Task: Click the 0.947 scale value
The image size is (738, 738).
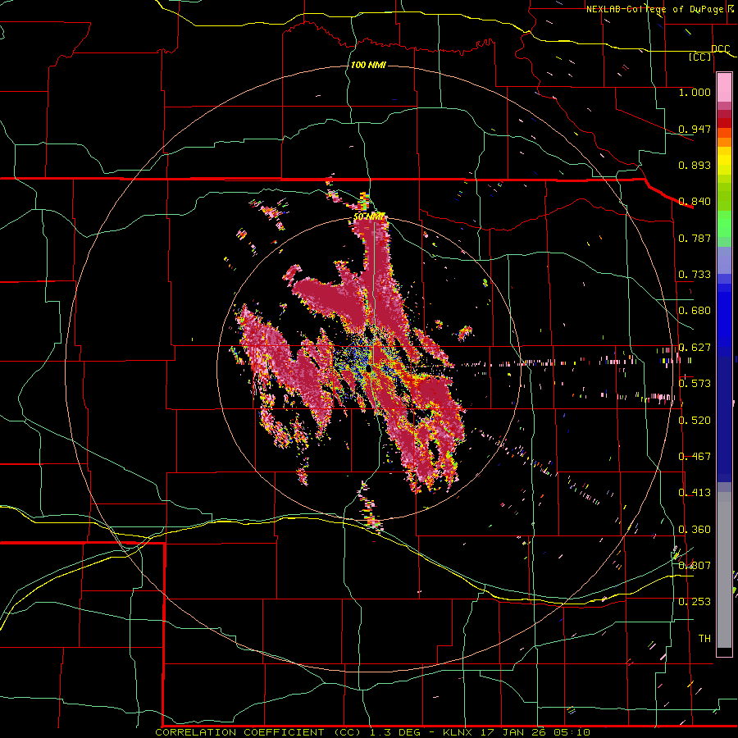Action: tap(695, 129)
